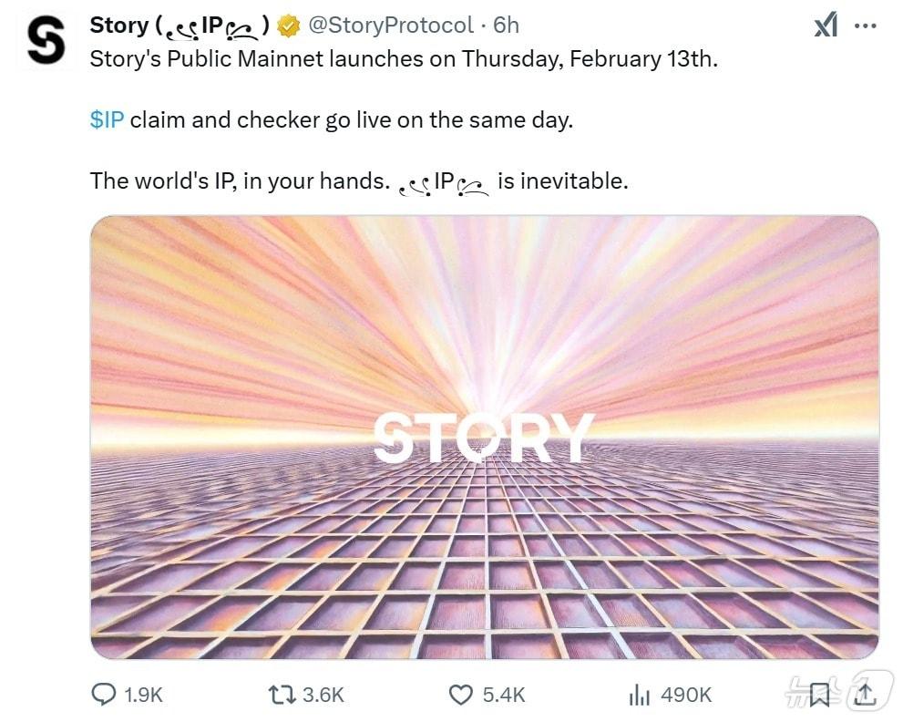This screenshot has height=722, width=903.
Task: Click the 6h timestamp
Action: tap(507, 26)
